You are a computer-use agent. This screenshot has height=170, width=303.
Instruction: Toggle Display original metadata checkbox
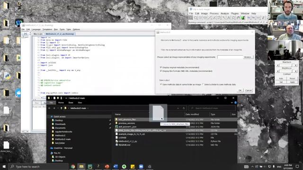pos(161,67)
